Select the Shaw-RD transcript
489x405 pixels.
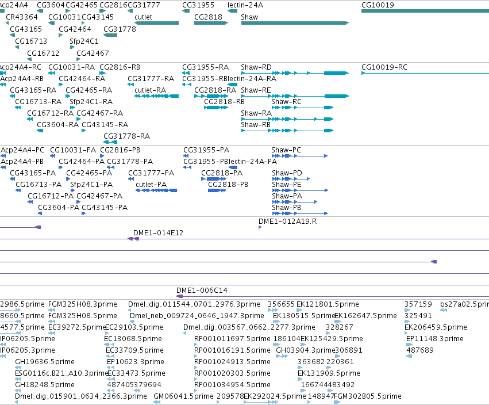295,73
